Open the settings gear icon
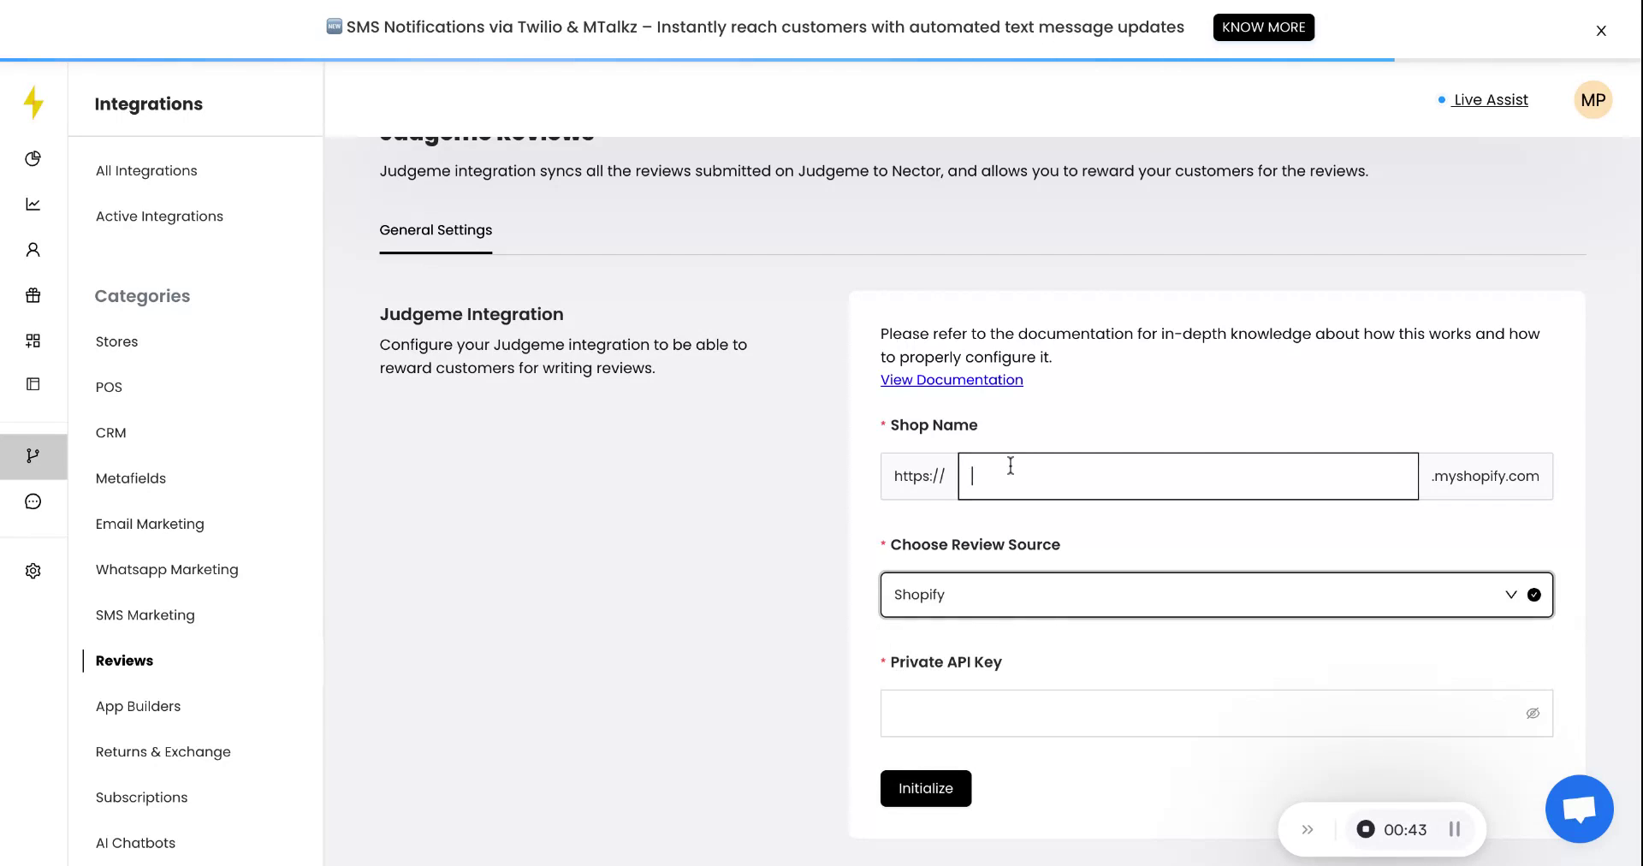The height and width of the screenshot is (866, 1643). (x=33, y=571)
